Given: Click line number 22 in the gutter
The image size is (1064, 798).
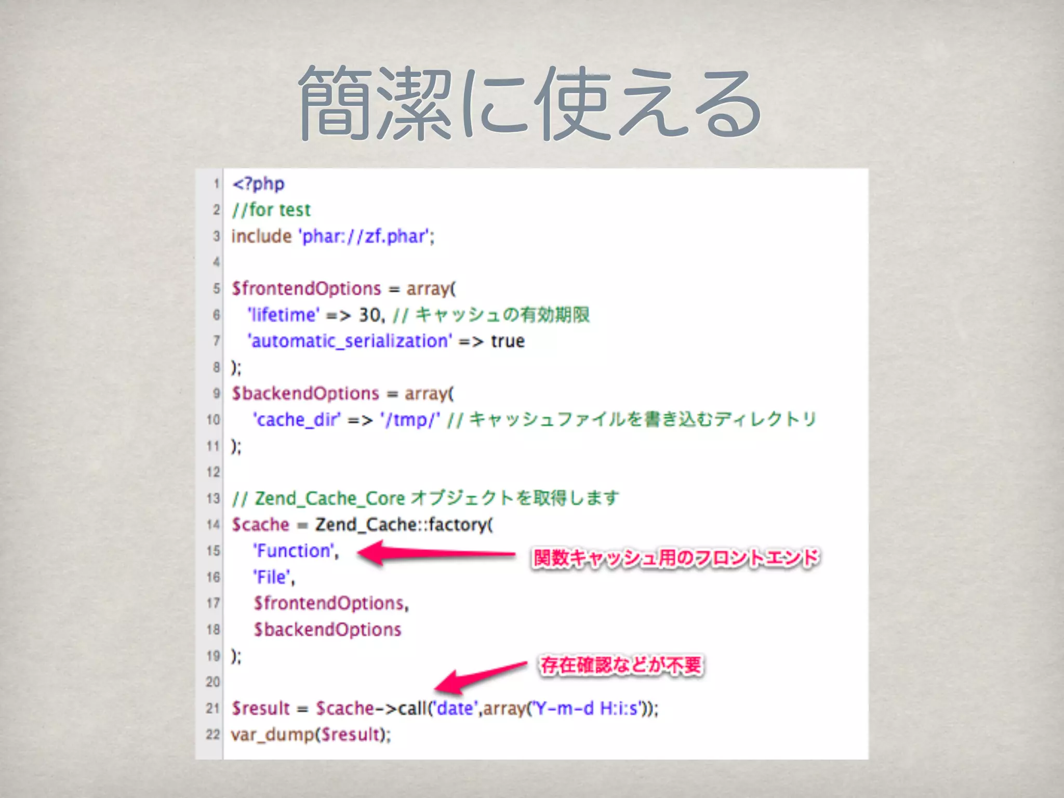Looking at the screenshot, I should pos(213,735).
